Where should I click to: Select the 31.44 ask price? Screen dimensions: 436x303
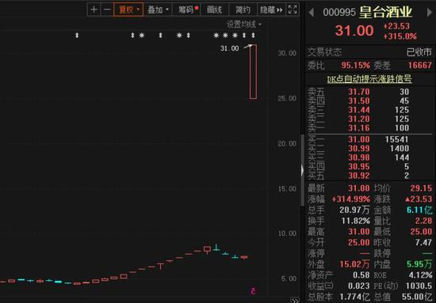[x=359, y=110]
